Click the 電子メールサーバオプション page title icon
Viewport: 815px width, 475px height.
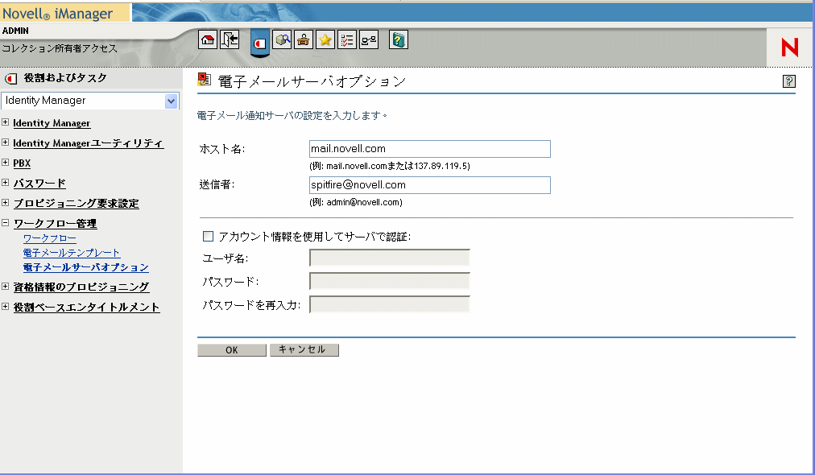(205, 79)
